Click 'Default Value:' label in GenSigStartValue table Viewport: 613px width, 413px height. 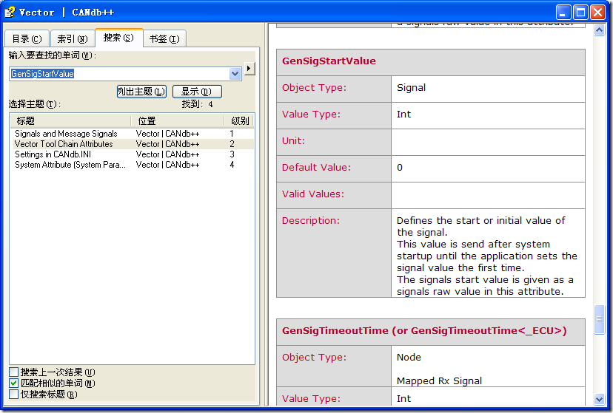point(316,167)
